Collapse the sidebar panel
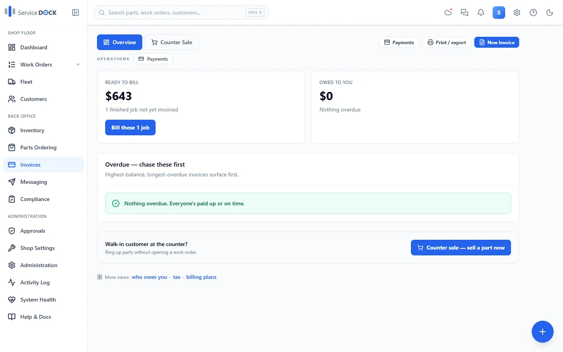This screenshot has width=563, height=352. point(75,13)
